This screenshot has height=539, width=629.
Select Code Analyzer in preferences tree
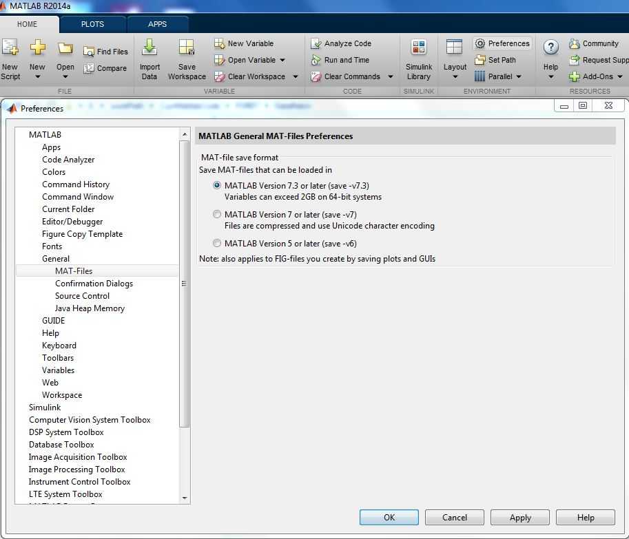[68, 160]
